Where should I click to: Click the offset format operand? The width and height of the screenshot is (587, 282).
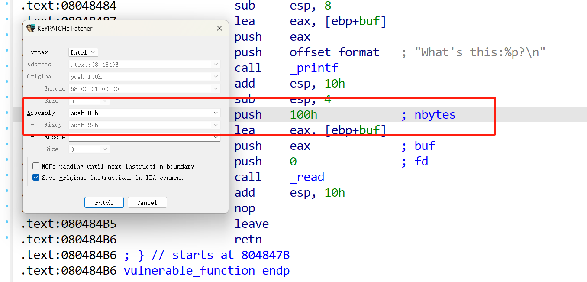334,52
